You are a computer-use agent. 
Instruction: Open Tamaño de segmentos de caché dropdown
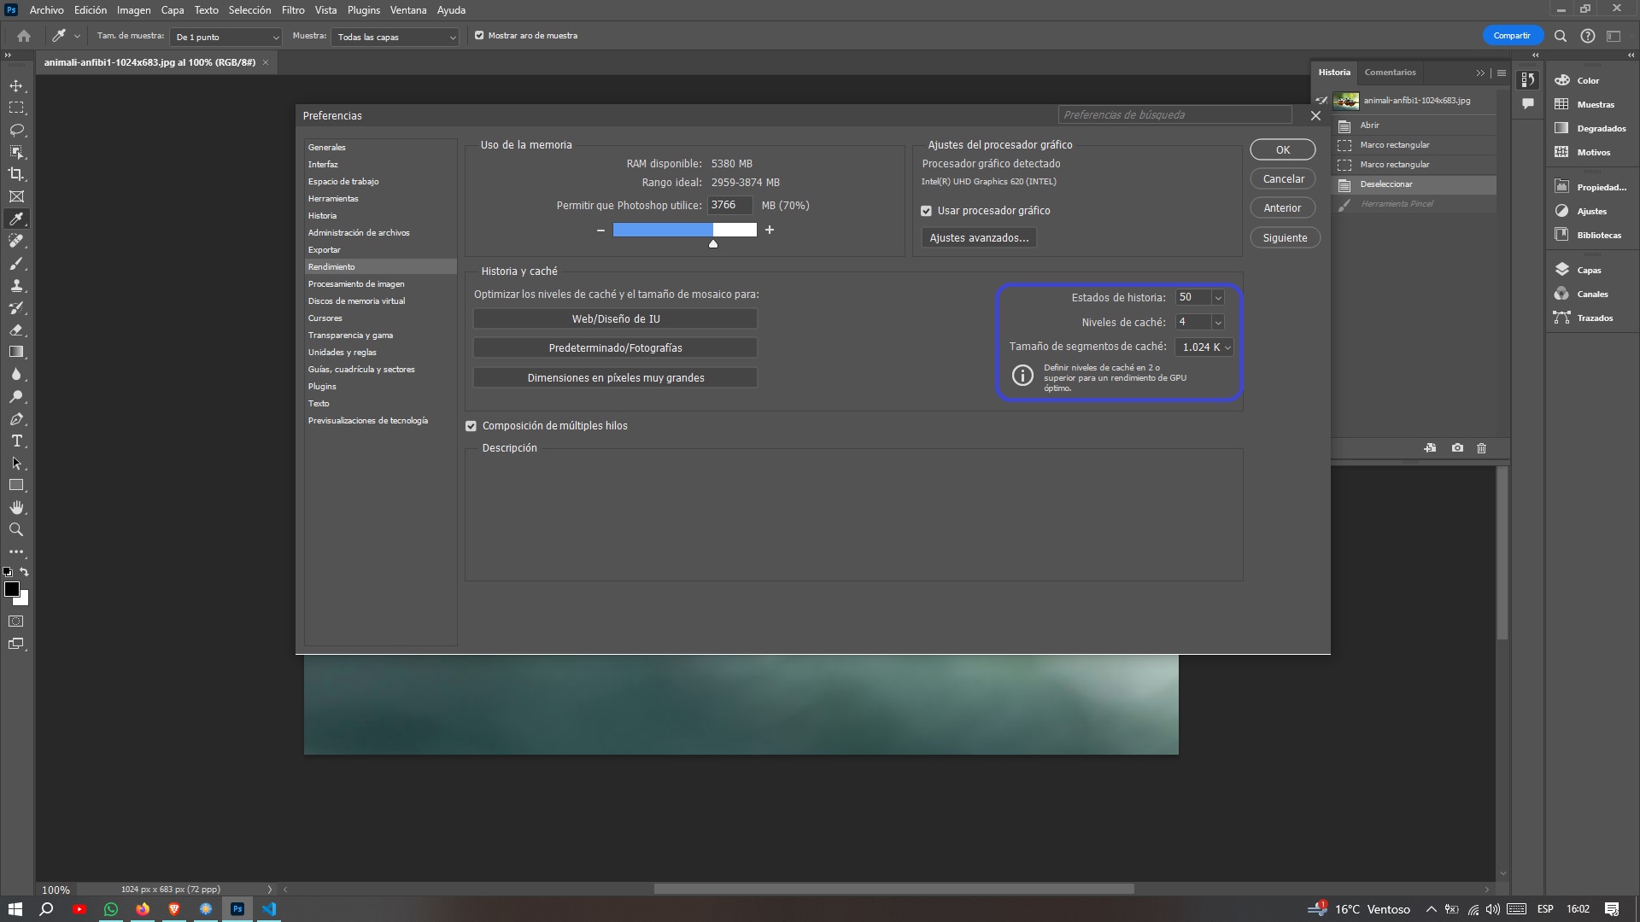point(1204,347)
